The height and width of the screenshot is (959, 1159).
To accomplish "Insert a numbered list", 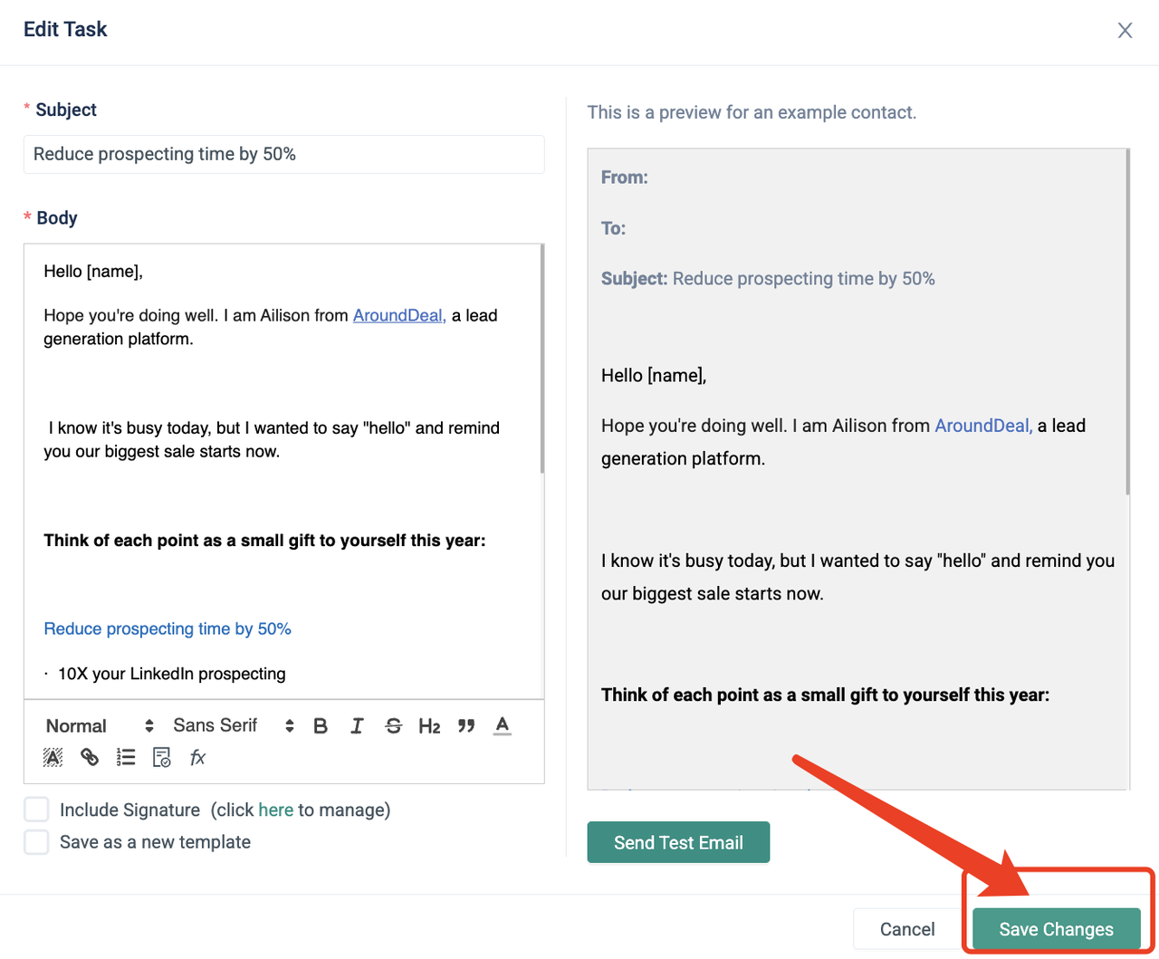I will click(126, 758).
